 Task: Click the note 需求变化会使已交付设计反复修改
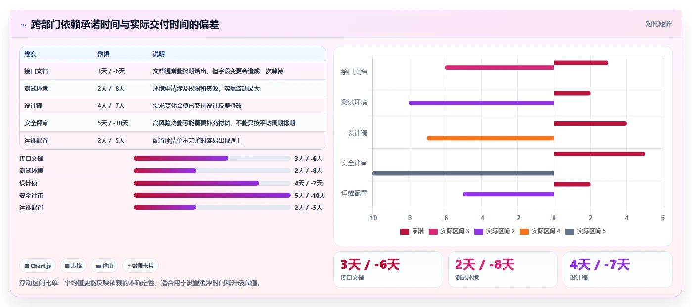(x=197, y=106)
